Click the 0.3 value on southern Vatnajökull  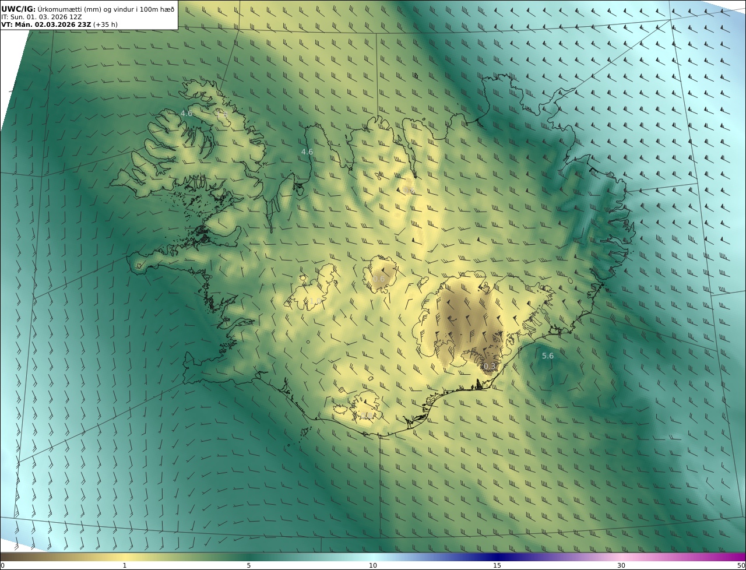coord(490,366)
